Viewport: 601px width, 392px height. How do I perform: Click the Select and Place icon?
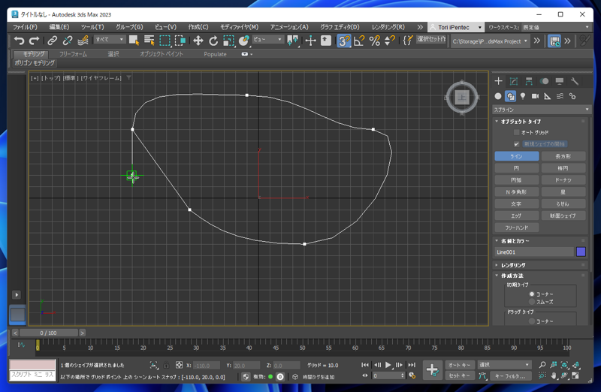(x=243, y=41)
